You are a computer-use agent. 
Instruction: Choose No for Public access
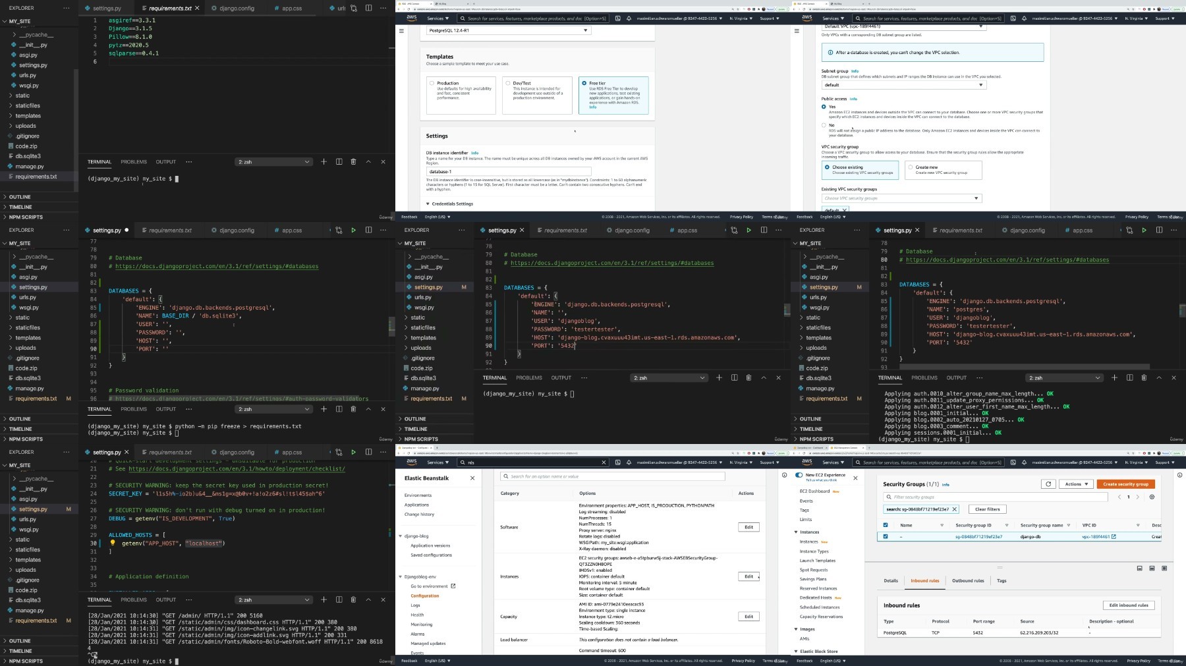tap(824, 125)
